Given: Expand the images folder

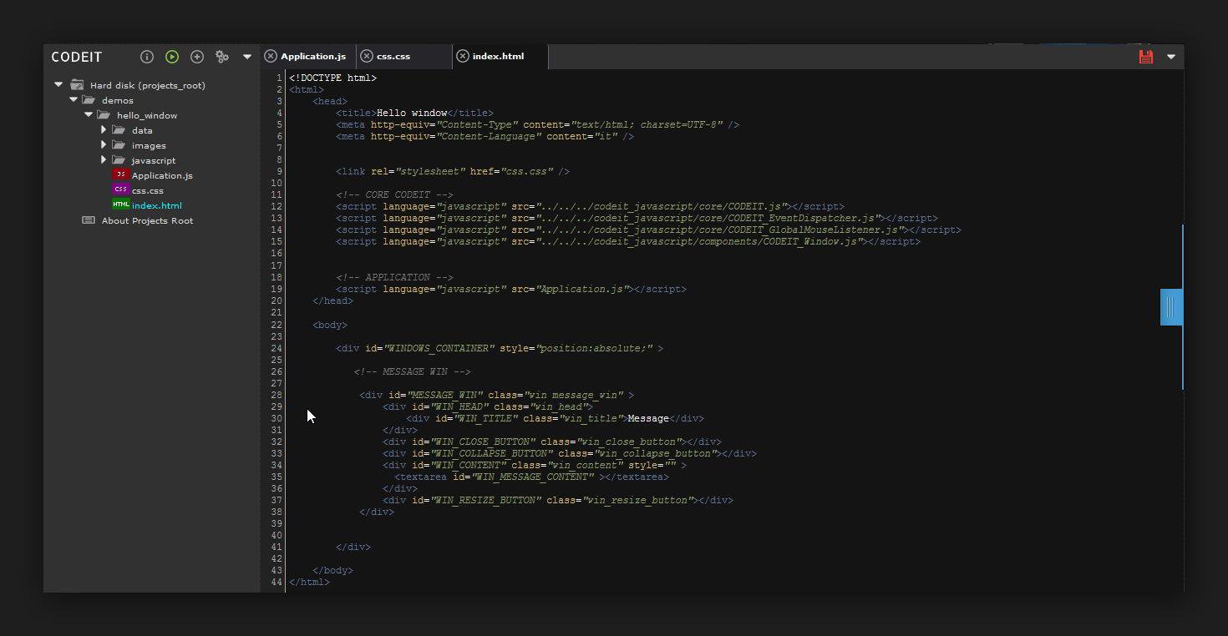Looking at the screenshot, I should tap(104, 144).
